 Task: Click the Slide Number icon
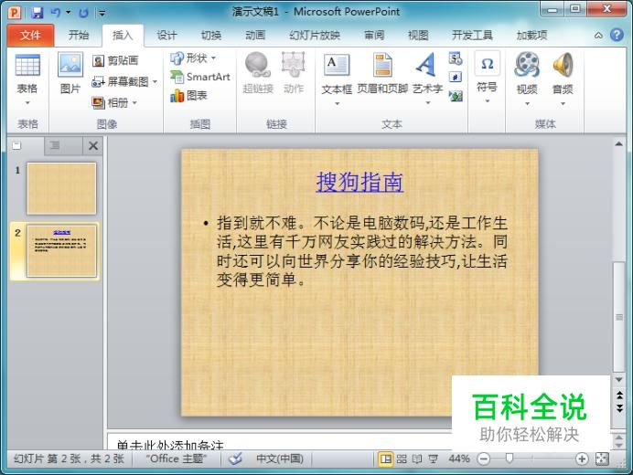[x=456, y=77]
